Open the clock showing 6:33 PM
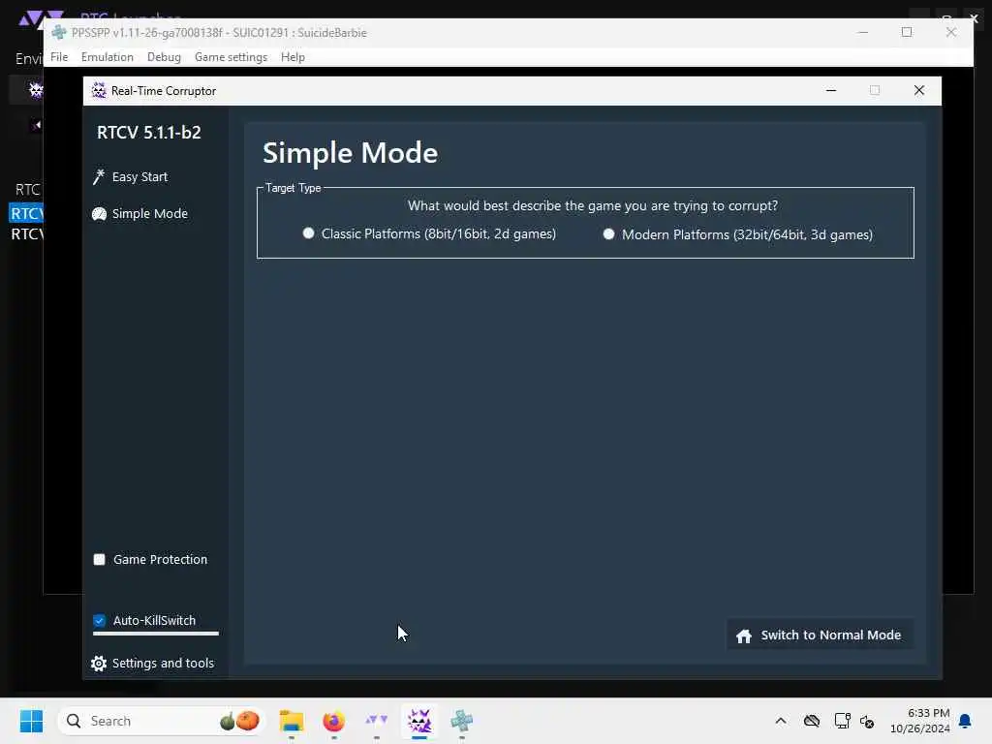Viewport: 992px width, 744px height. (919, 721)
